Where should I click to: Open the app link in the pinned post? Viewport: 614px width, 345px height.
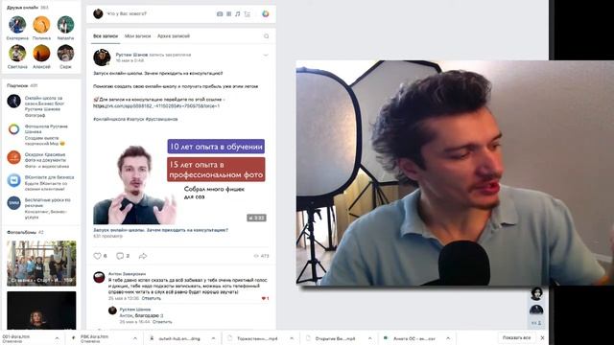[x=156, y=106]
